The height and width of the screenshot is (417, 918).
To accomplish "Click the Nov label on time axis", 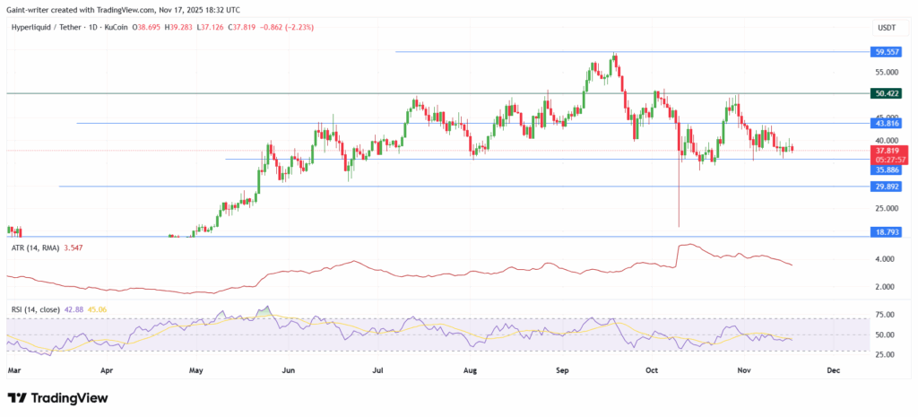I will click(x=744, y=370).
